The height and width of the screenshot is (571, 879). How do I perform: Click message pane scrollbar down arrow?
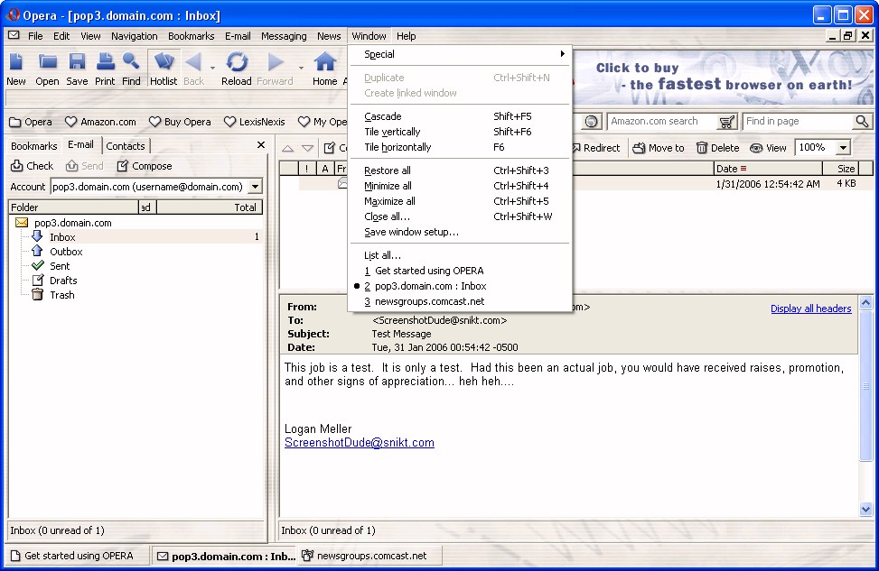(x=865, y=510)
